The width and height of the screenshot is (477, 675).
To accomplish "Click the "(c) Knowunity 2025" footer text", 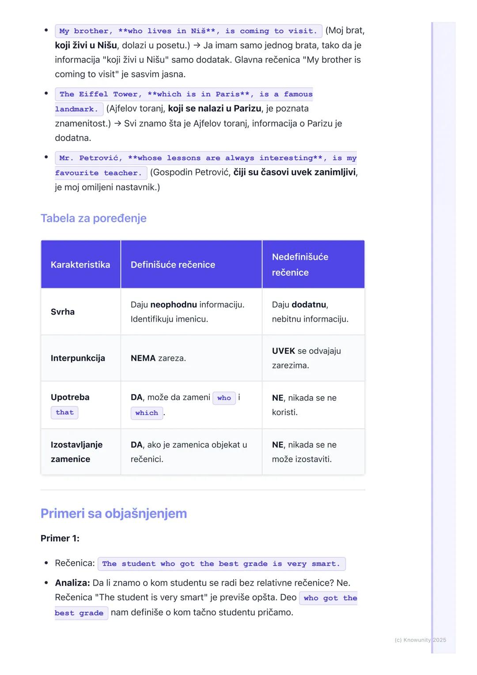I will [420, 640].
